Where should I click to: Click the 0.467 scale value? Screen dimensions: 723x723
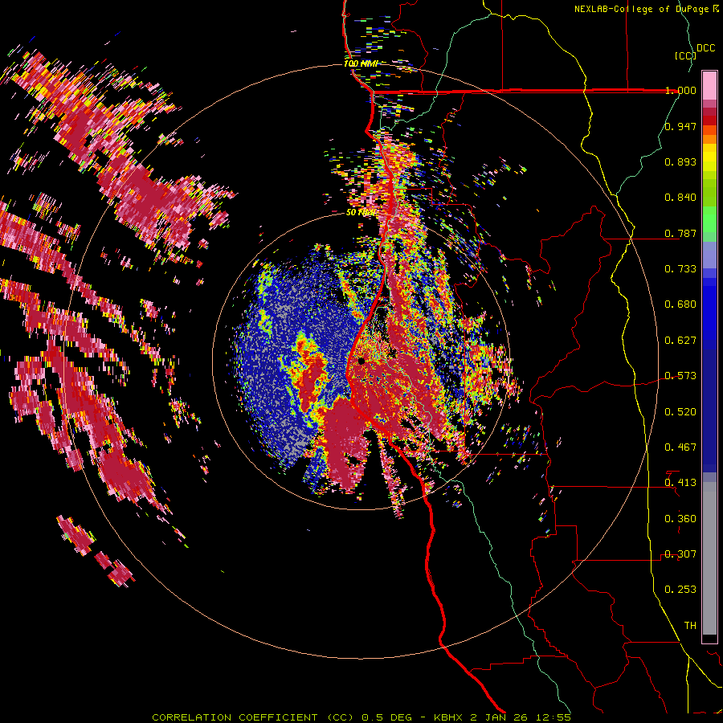(x=680, y=447)
